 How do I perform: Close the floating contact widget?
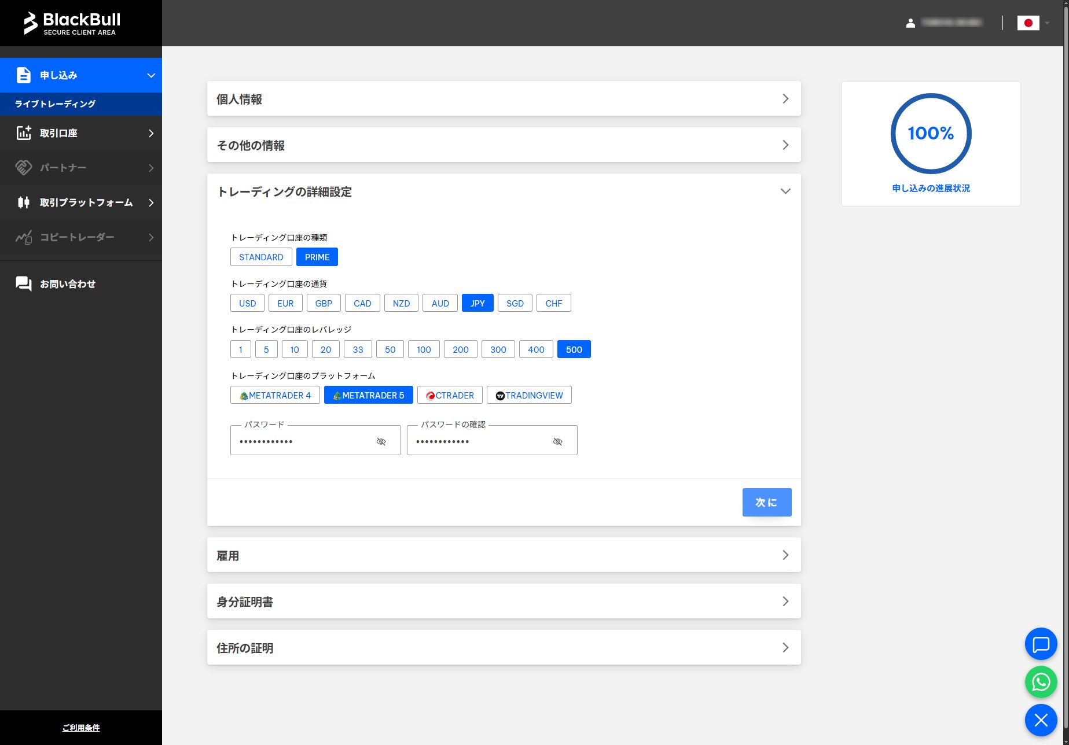[1041, 720]
